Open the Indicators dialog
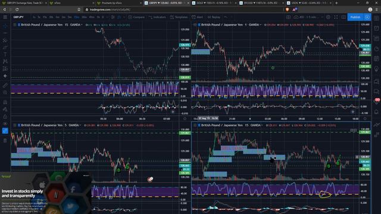The width and height of the screenshot is (381, 214). coord(157,17)
